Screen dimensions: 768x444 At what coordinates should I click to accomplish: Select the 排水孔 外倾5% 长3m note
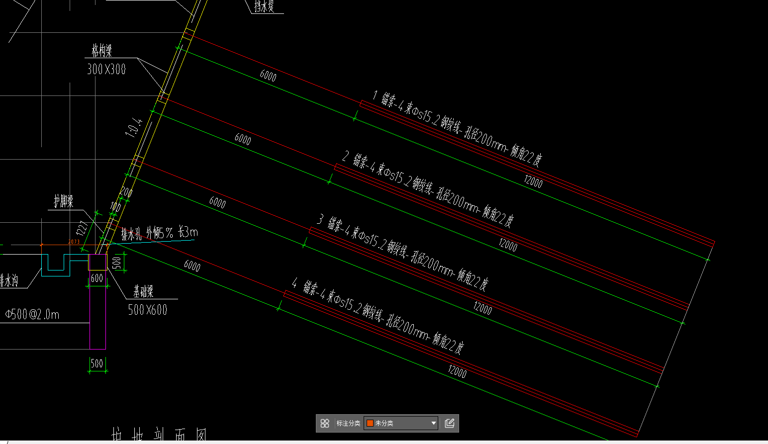tap(160, 233)
